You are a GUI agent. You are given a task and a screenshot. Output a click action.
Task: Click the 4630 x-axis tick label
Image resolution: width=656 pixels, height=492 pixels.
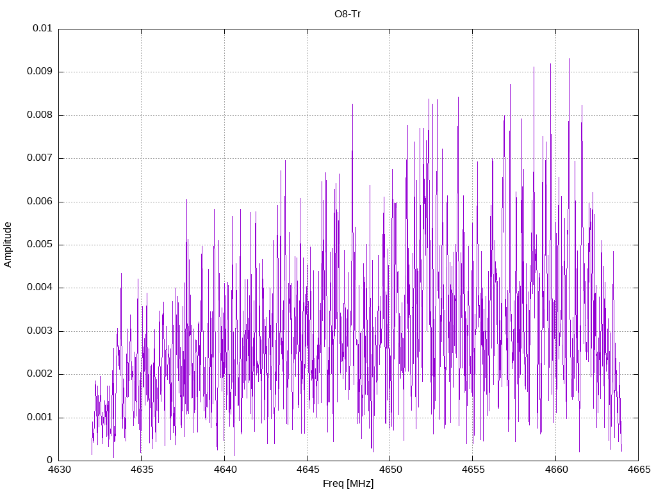point(59,470)
